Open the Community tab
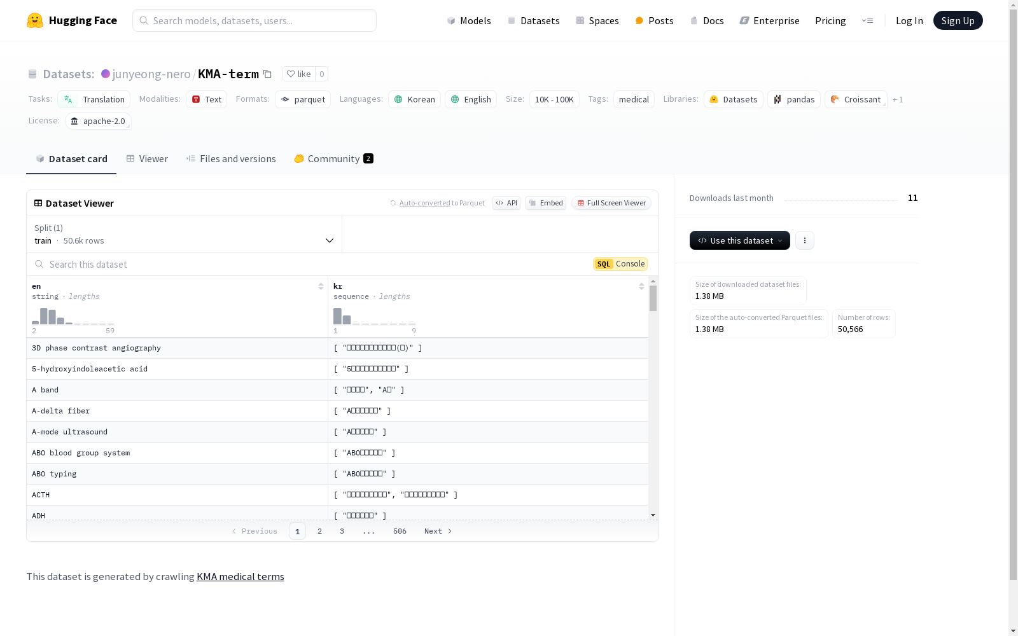This screenshot has height=636, width=1018. 333,159
